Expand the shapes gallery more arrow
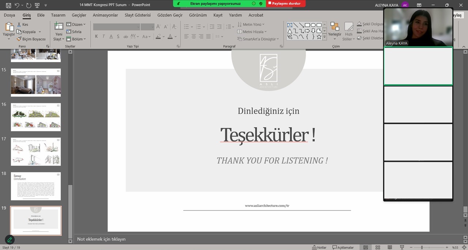The width and height of the screenshot is (468, 250). coord(325,37)
